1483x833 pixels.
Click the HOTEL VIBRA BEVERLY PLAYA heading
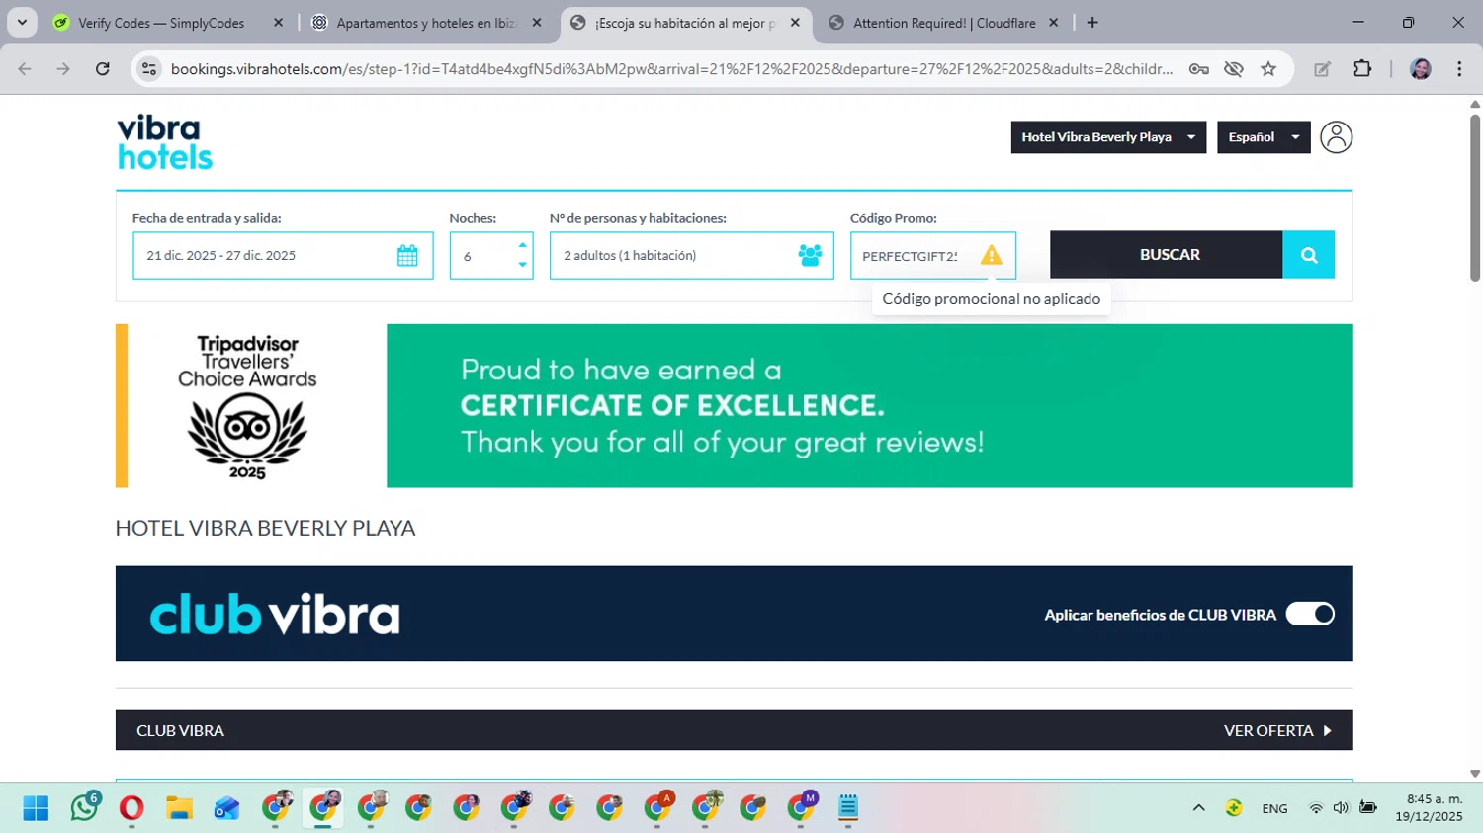(265, 528)
